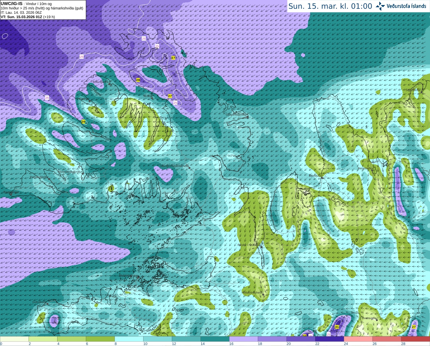Pick the 20–22 m/s violet swatch

(301, 339)
